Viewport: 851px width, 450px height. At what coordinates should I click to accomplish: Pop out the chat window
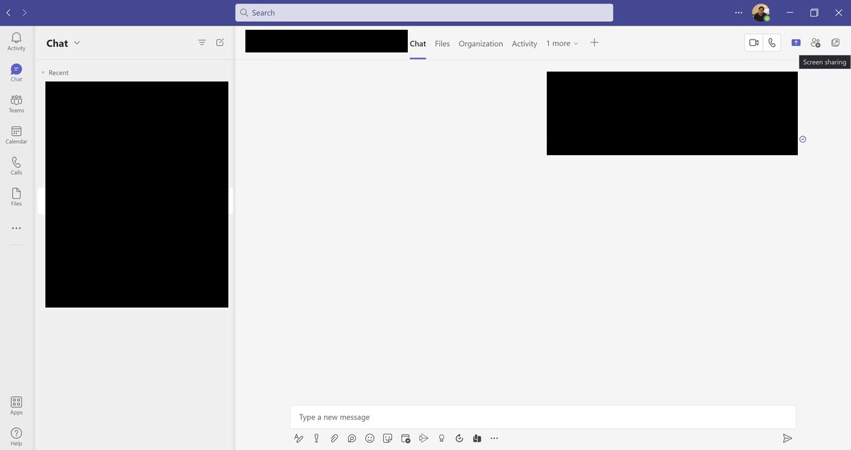835,43
